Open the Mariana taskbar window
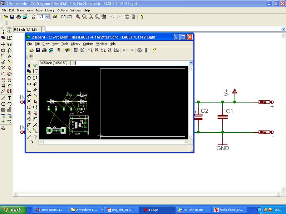The height and width of the screenshot is (214, 286). pyautogui.click(x=194, y=210)
